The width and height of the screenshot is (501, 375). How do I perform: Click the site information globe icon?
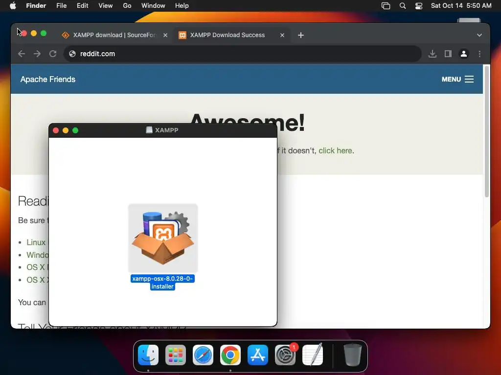(72, 54)
